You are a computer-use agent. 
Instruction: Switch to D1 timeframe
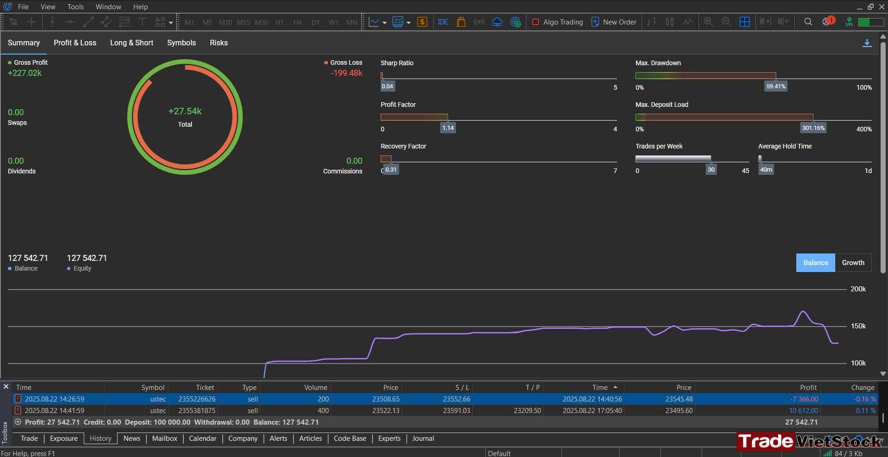(315, 22)
